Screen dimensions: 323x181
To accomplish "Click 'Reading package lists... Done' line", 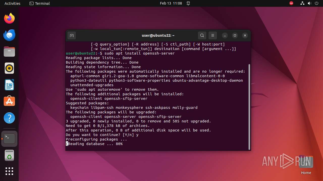I will pos(99,58).
